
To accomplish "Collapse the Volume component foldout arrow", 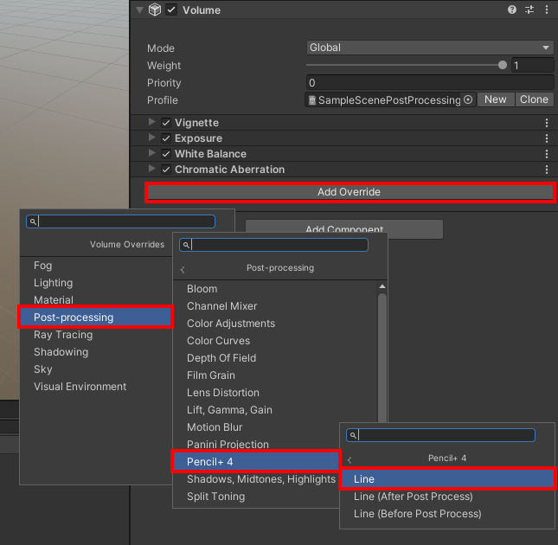I will coord(140,10).
